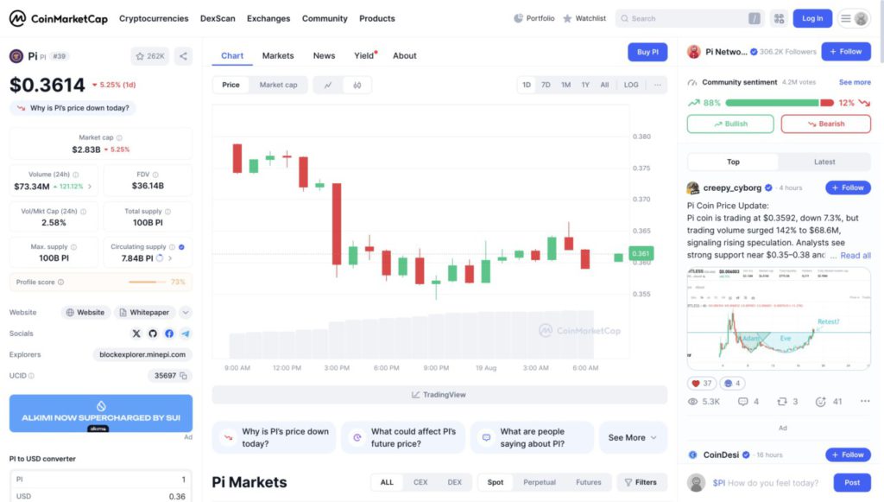
Task: Switch chart from Price to Market cap
Action: [278, 85]
